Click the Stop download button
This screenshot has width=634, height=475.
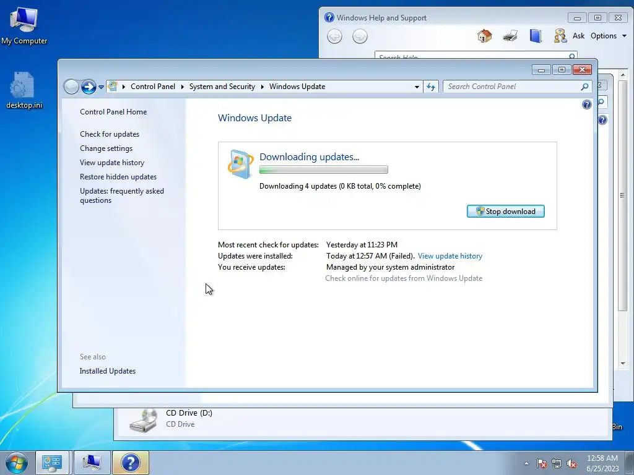(x=505, y=212)
